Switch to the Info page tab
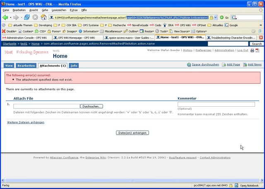Image resolution: width=265 pixels, height=189 pixels. point(73,66)
